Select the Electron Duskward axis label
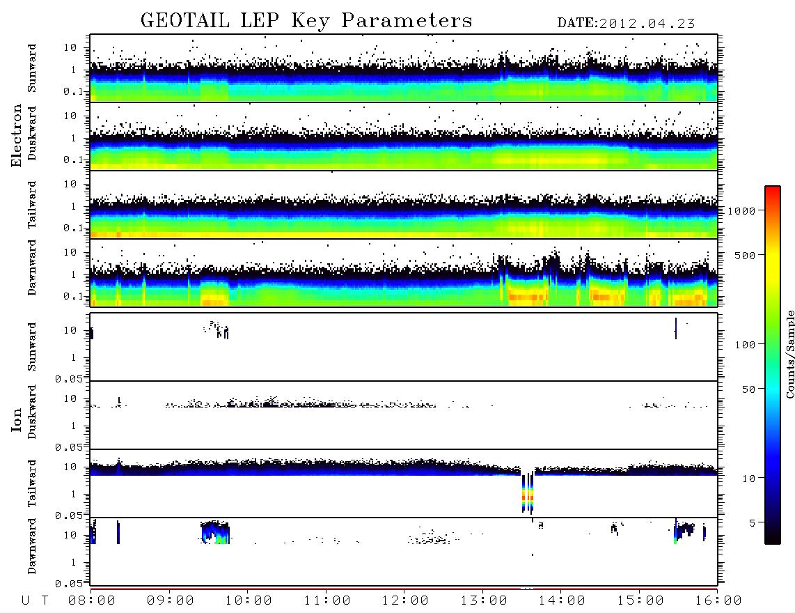The image size is (795, 613). coord(32,133)
